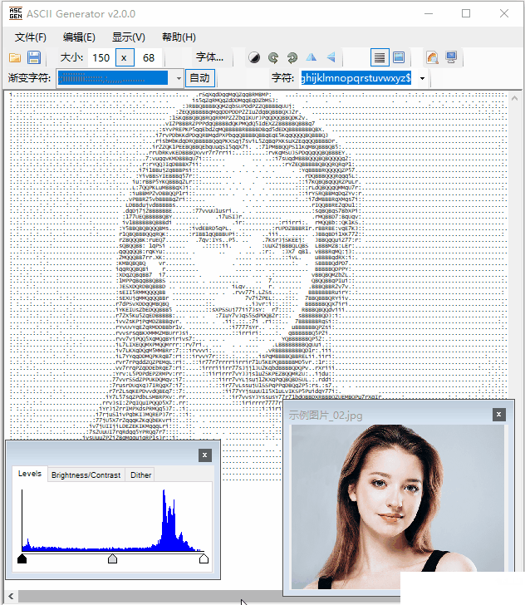Viewport: 525px width, 605px height.
Task: Select the image view mode icon
Action: [x=399, y=58]
